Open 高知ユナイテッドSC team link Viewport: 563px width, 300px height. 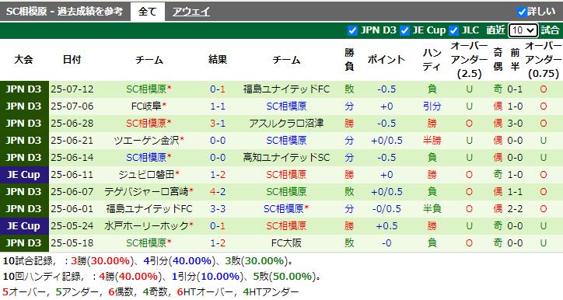coord(286,158)
